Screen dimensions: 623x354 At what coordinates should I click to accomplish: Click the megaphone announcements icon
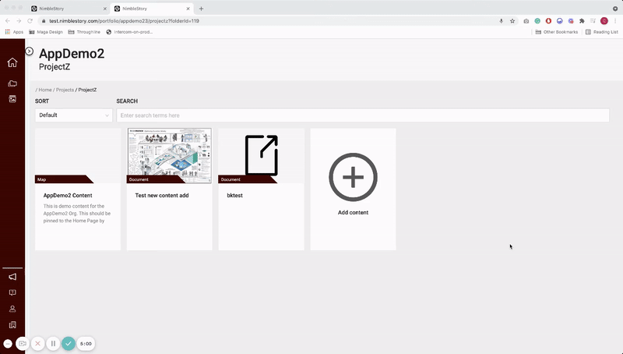click(12, 277)
